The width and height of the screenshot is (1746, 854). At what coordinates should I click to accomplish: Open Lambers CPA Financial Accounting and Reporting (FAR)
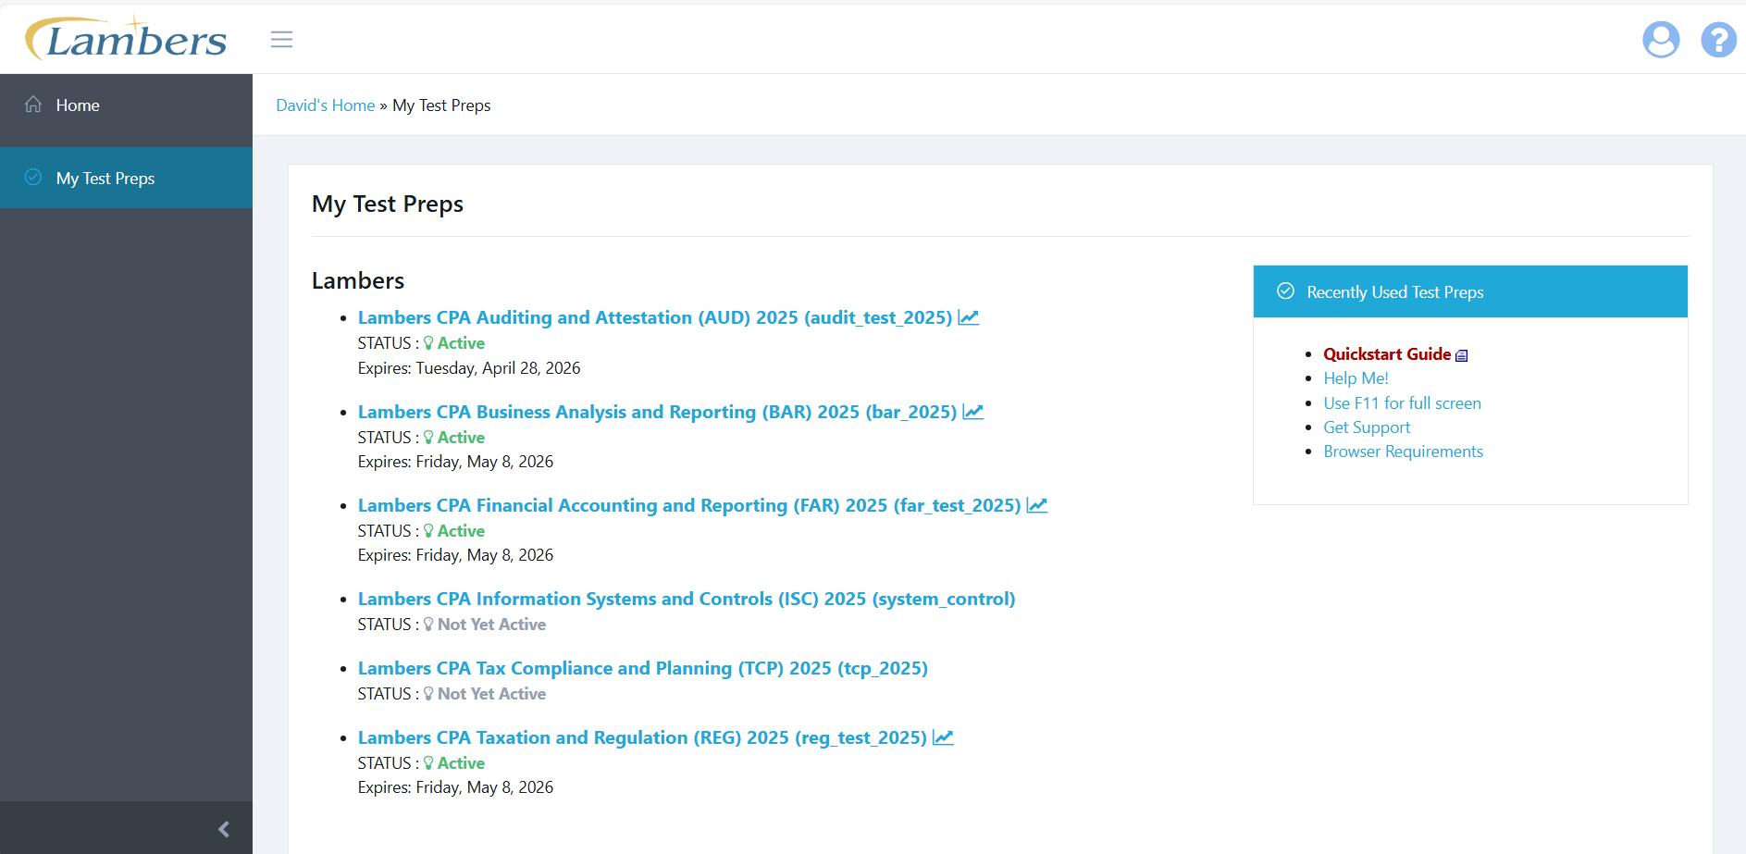click(x=689, y=505)
